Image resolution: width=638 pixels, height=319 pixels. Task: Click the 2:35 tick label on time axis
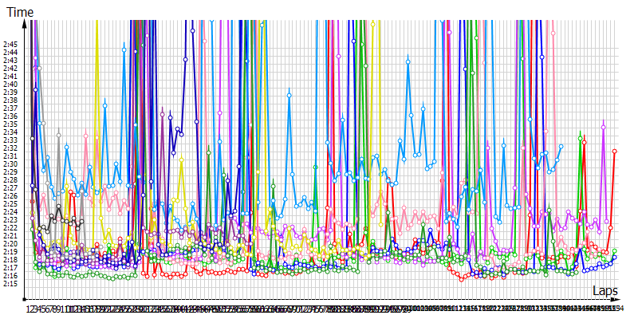coord(10,124)
